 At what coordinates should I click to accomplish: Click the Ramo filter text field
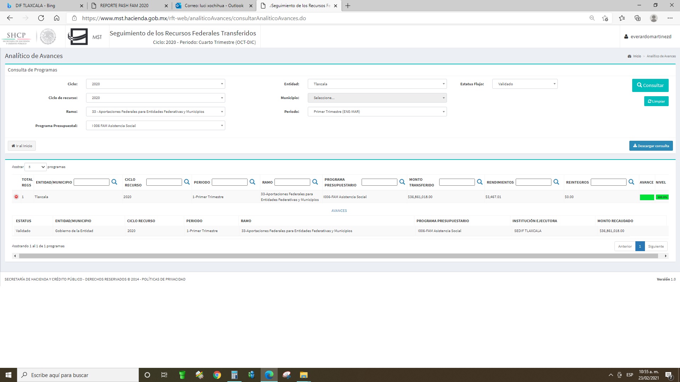pyautogui.click(x=292, y=182)
